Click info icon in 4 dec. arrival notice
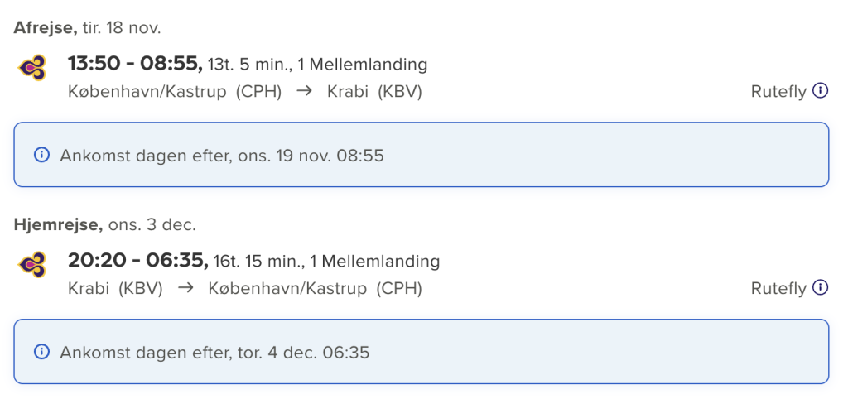Image resolution: width=848 pixels, height=404 pixels. click(41, 352)
